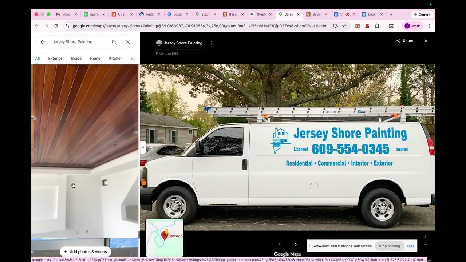Select the All photos category
Viewport: 466px width, 262px height.
coord(37,58)
